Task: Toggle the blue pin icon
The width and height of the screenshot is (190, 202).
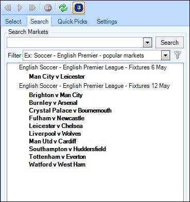Action: [x=79, y=8]
